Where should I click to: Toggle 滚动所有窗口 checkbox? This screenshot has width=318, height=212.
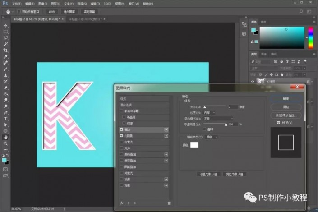pos(19,12)
